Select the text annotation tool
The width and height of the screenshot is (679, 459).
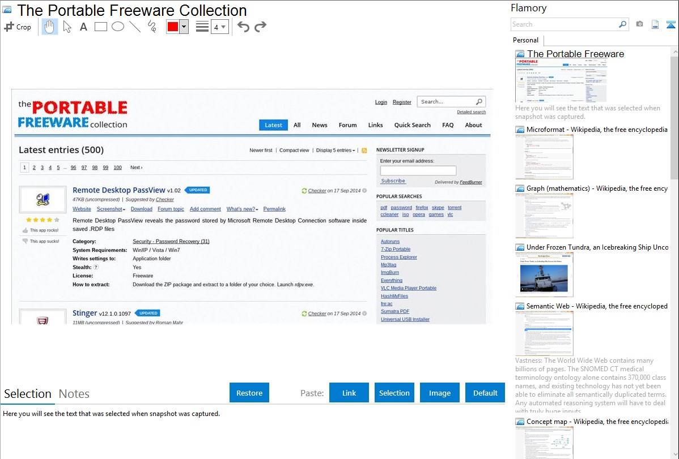(x=83, y=27)
